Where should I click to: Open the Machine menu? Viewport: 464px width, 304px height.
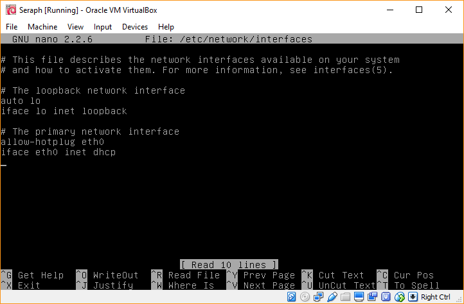point(42,27)
